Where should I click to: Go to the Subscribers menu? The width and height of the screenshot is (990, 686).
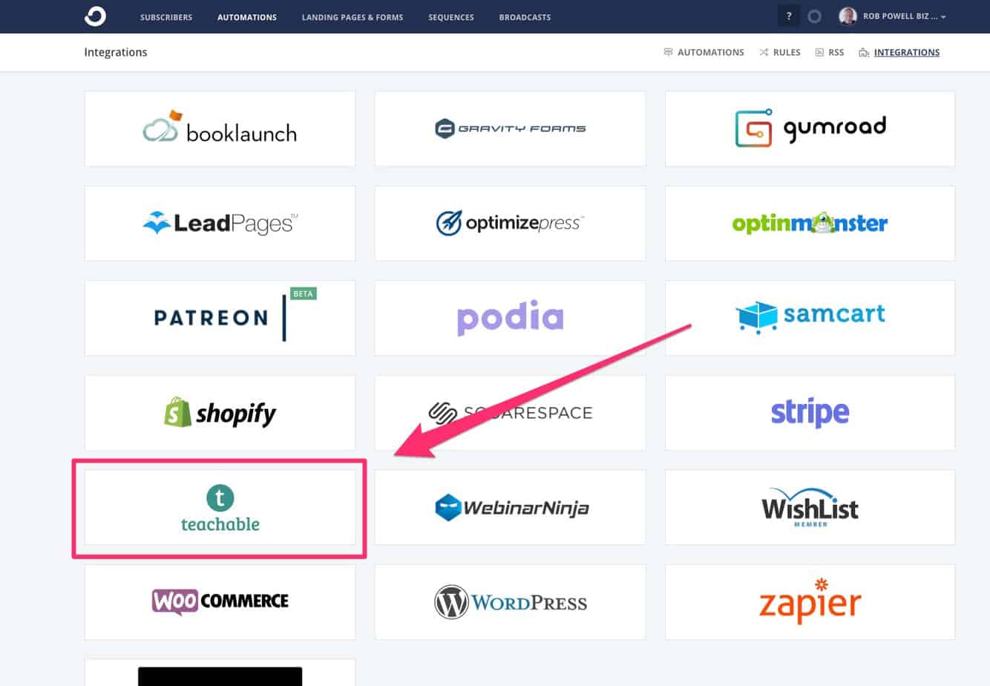[166, 17]
